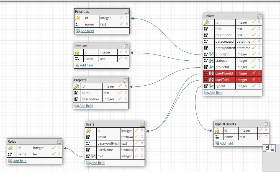Click pencil icon for TypeOfTickets id field
This screenshot has width=280, height=172.
261,130
